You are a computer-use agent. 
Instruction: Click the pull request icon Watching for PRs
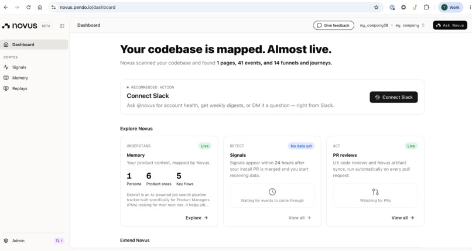click(375, 192)
